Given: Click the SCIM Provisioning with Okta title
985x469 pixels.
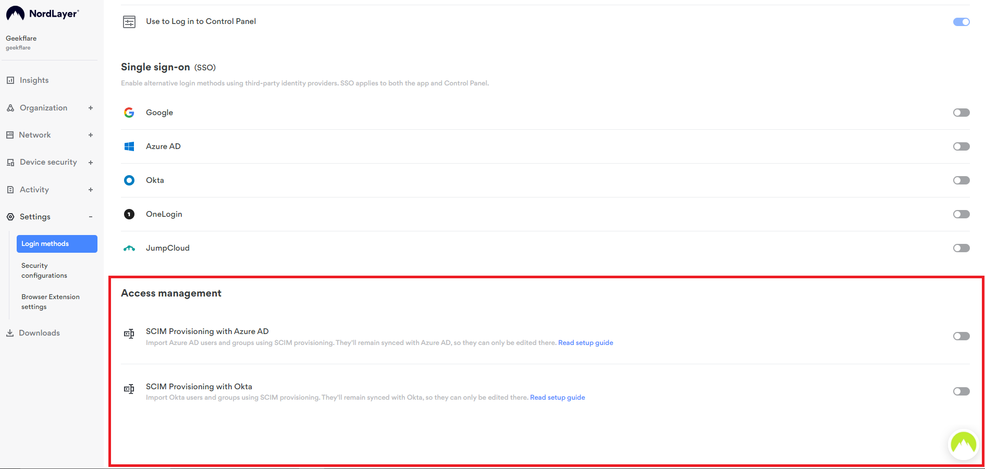Looking at the screenshot, I should pyautogui.click(x=199, y=387).
